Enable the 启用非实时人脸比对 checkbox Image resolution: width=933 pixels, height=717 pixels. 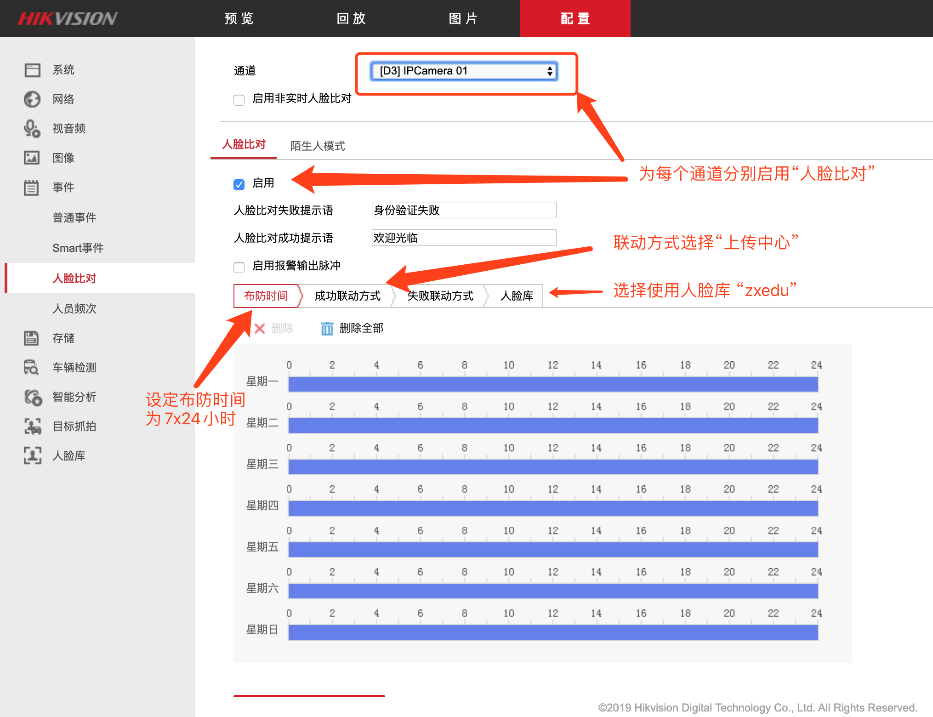click(239, 100)
